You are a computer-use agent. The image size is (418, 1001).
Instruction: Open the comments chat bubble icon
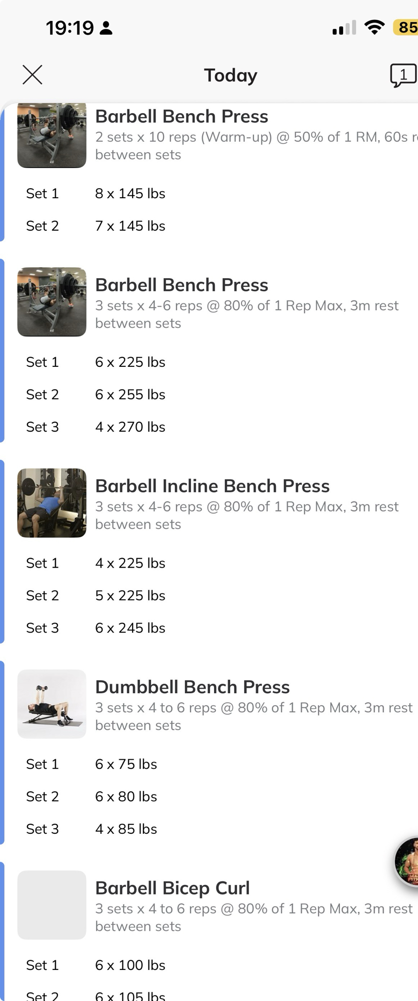(x=403, y=76)
